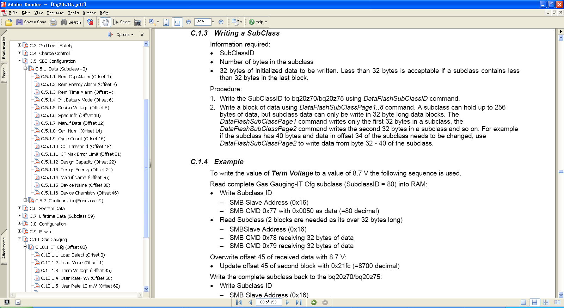Click the bookmark options icon beside Options

(x=110, y=35)
